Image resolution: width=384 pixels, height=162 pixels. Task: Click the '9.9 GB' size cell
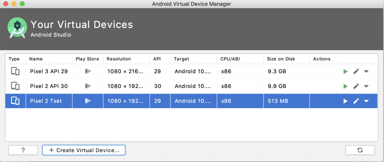(x=286, y=86)
